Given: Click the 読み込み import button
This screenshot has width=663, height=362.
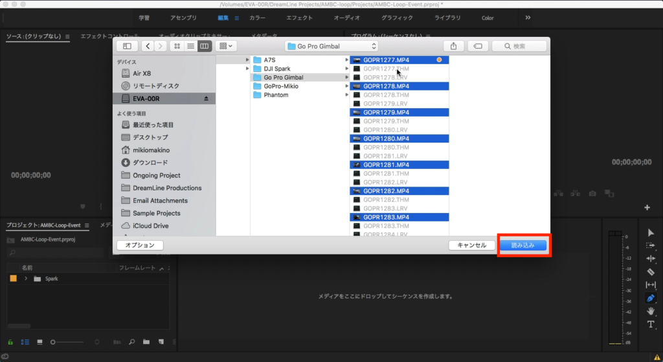Looking at the screenshot, I should tap(523, 245).
